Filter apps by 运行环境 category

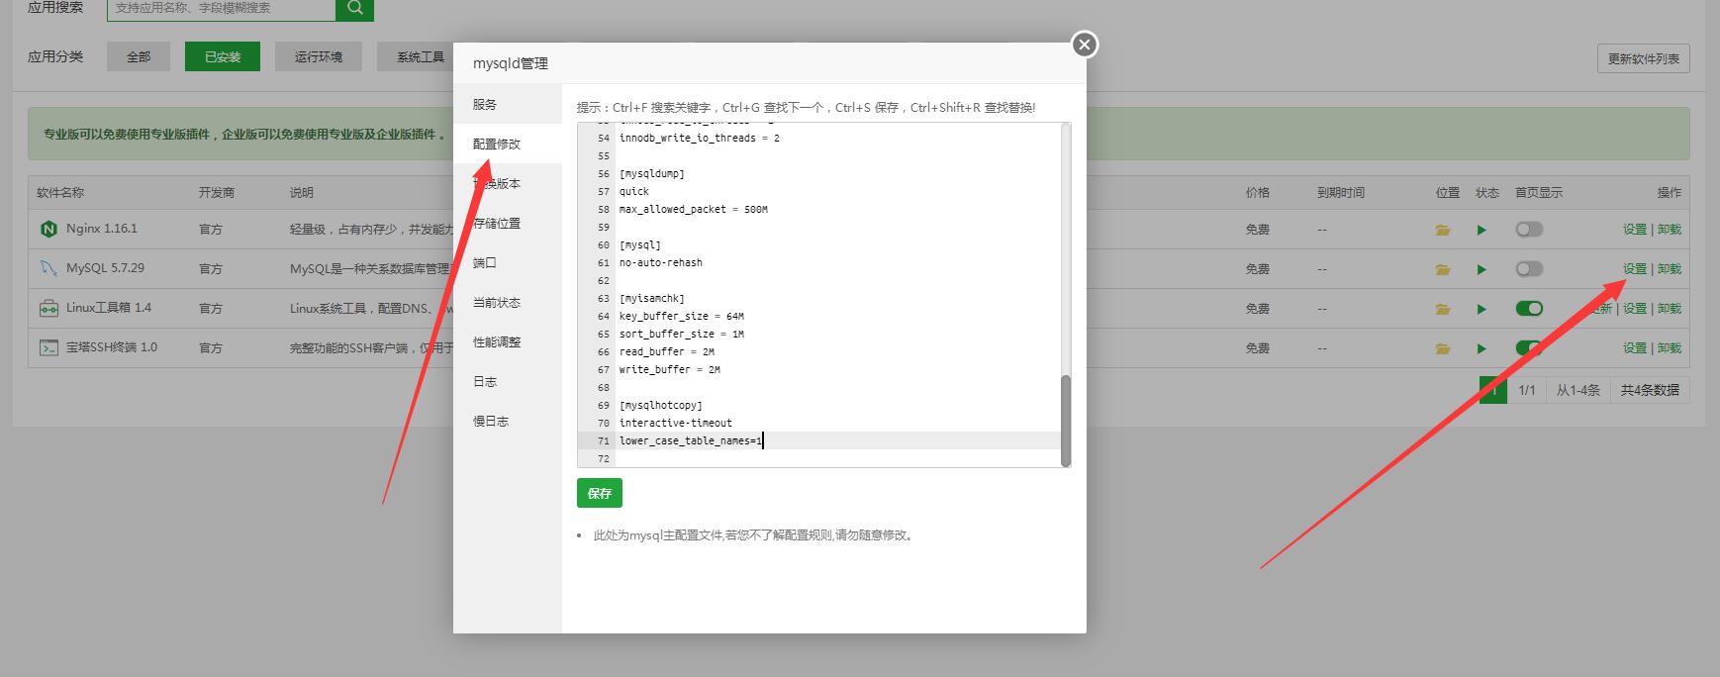click(318, 56)
